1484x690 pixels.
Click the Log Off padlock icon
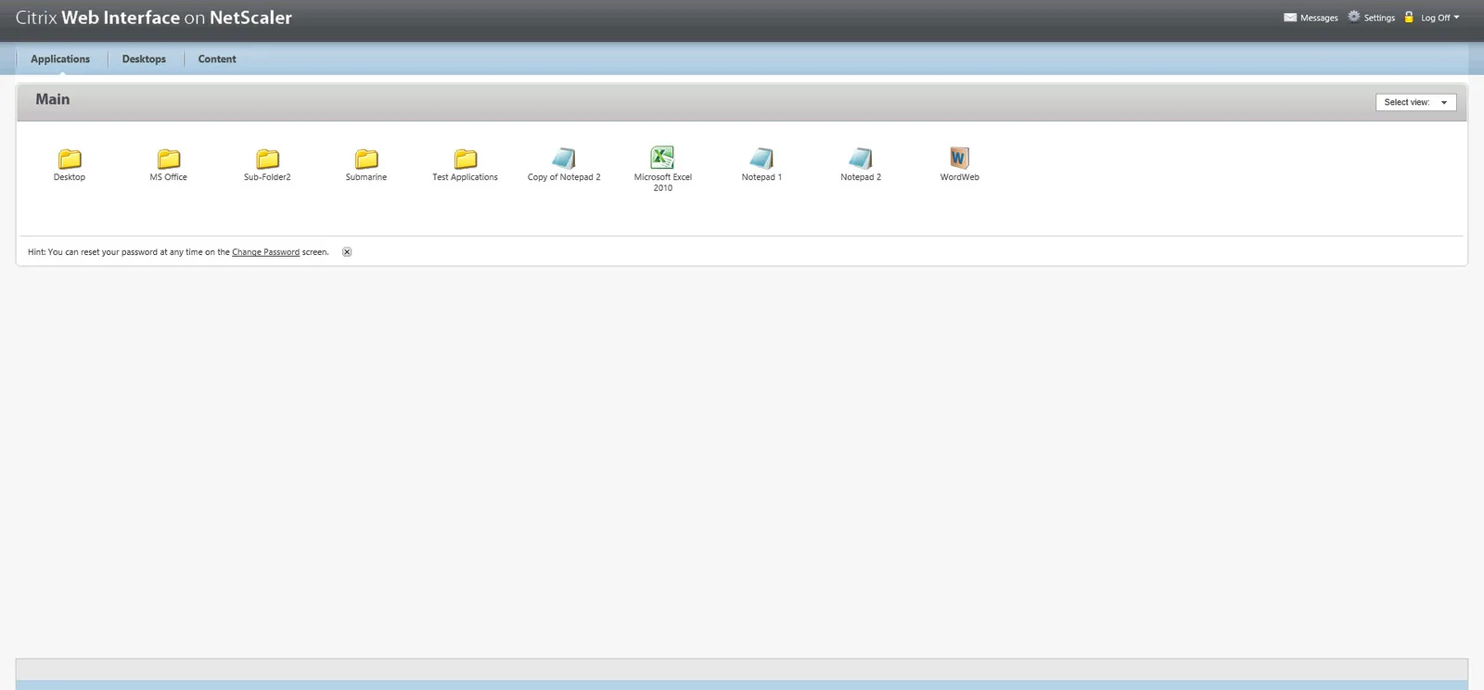click(x=1409, y=17)
